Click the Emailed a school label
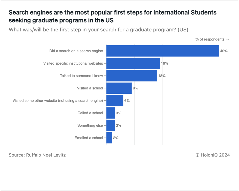The width and height of the screenshot is (239, 191). coord(89,138)
